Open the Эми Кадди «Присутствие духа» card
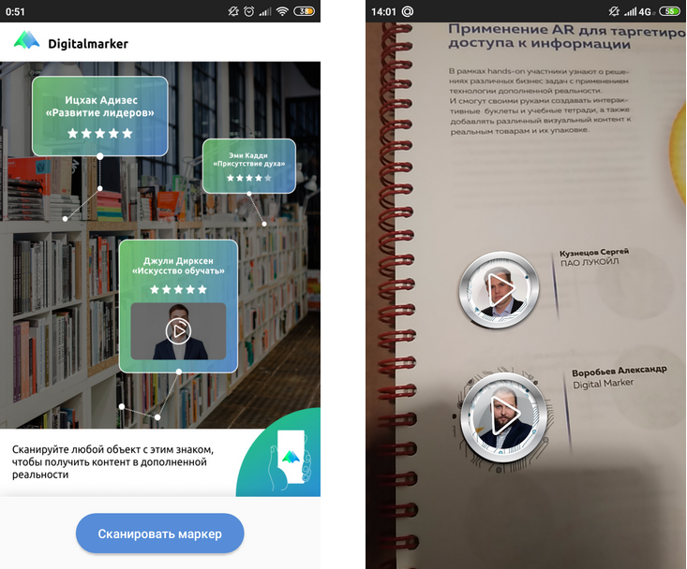This screenshot has width=687, height=569. click(x=249, y=166)
